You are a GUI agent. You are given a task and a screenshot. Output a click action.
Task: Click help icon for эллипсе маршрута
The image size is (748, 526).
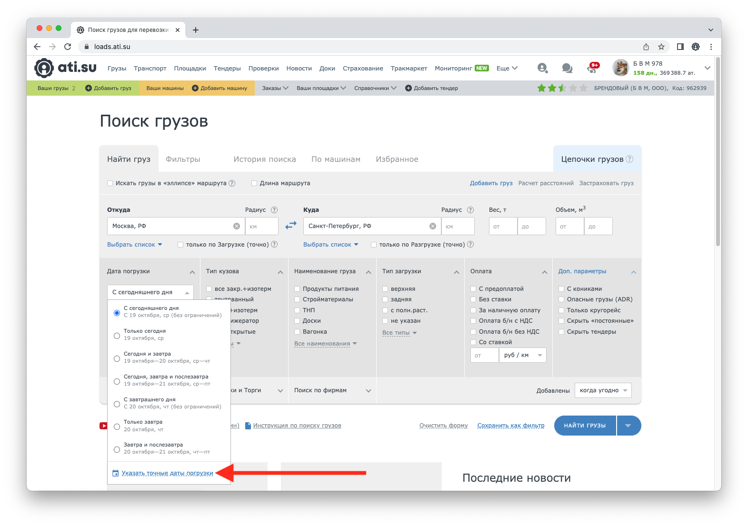pyautogui.click(x=232, y=183)
